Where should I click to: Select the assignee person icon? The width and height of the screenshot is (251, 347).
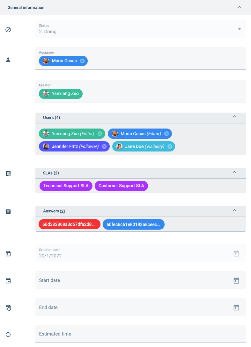click(8, 59)
